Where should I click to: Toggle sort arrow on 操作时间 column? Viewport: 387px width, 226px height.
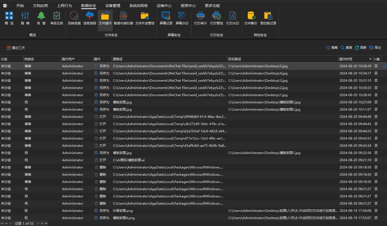[370, 59]
